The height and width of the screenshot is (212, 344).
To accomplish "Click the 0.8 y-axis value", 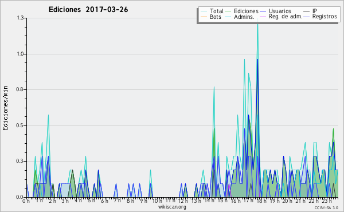I will pyautogui.click(x=20, y=89).
